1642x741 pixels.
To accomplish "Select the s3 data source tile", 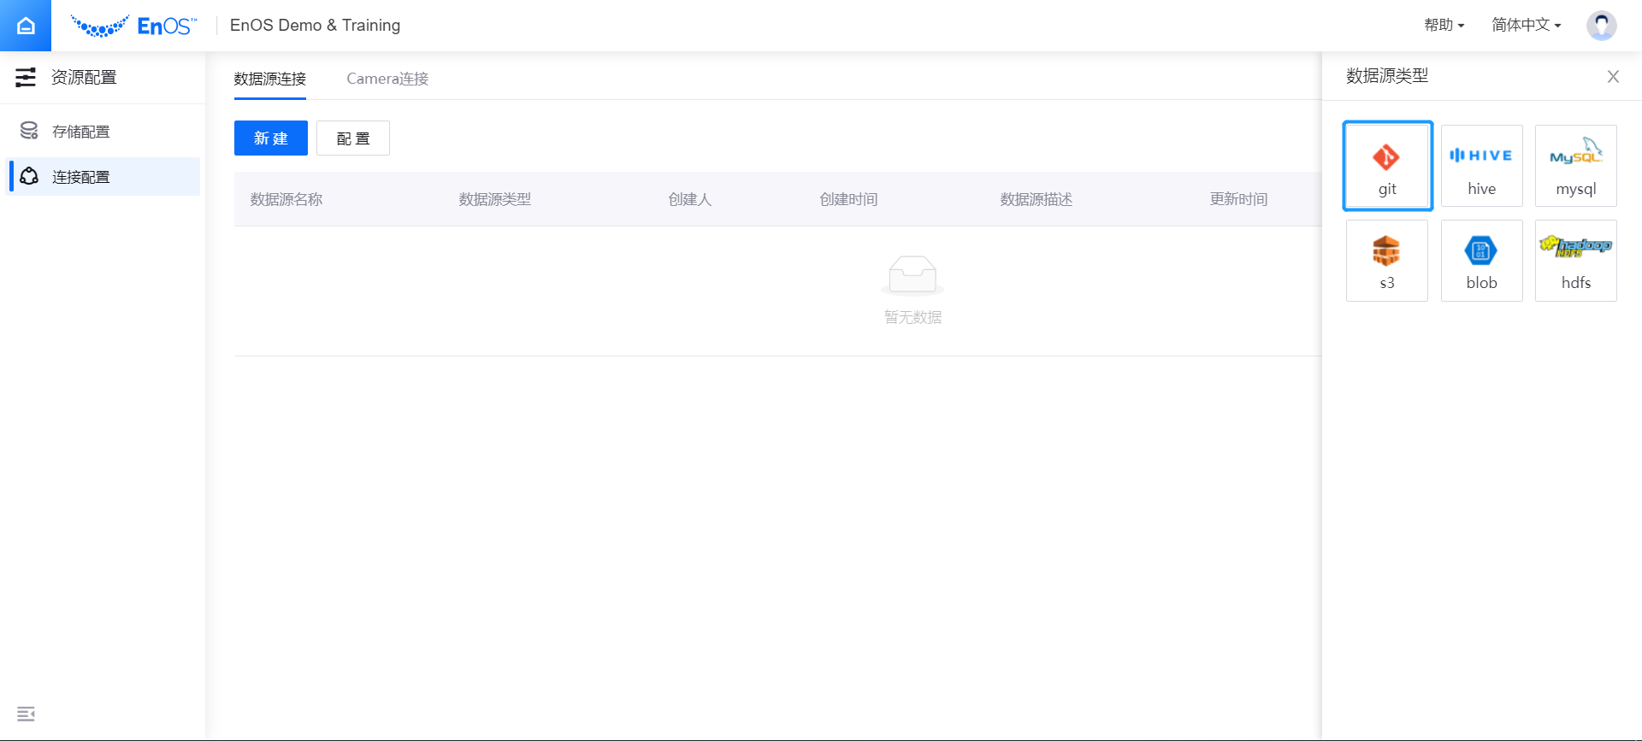I will pyautogui.click(x=1386, y=261).
